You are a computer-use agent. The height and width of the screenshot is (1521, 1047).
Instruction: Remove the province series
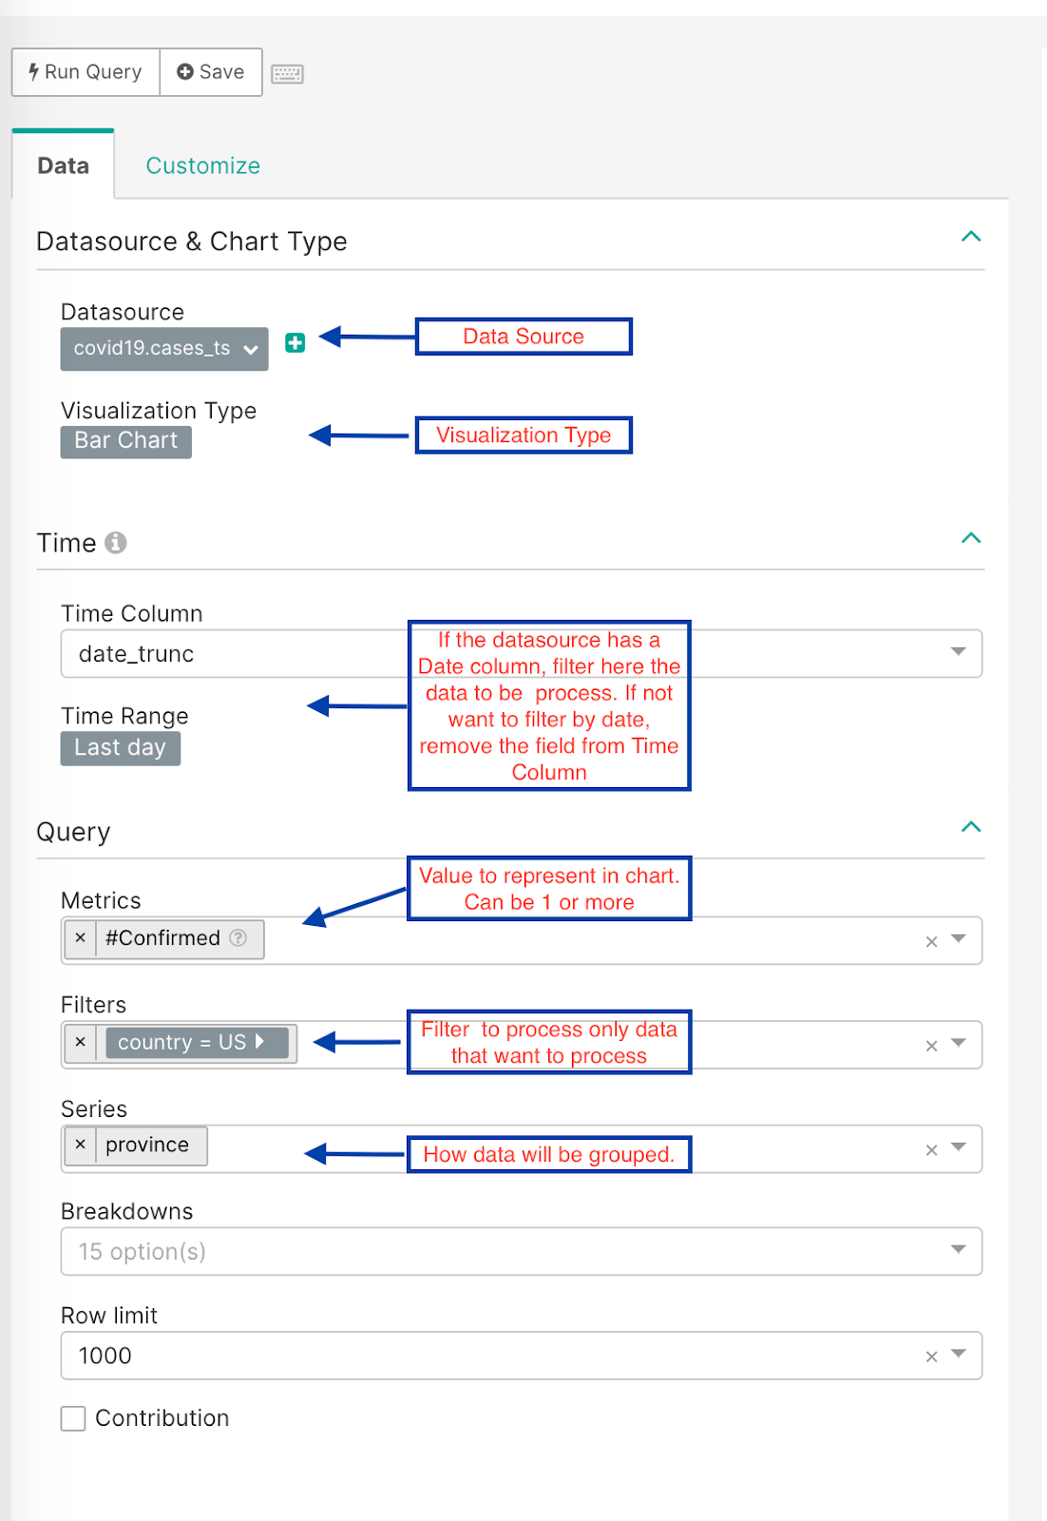(81, 1146)
